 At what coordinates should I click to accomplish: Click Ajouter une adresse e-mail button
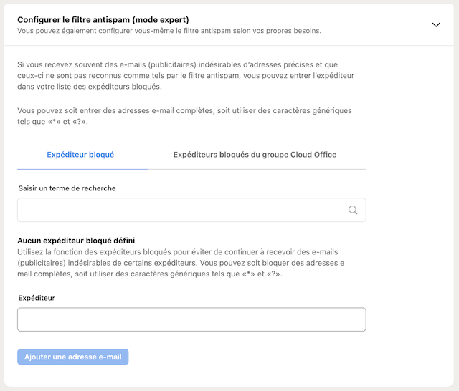click(73, 357)
